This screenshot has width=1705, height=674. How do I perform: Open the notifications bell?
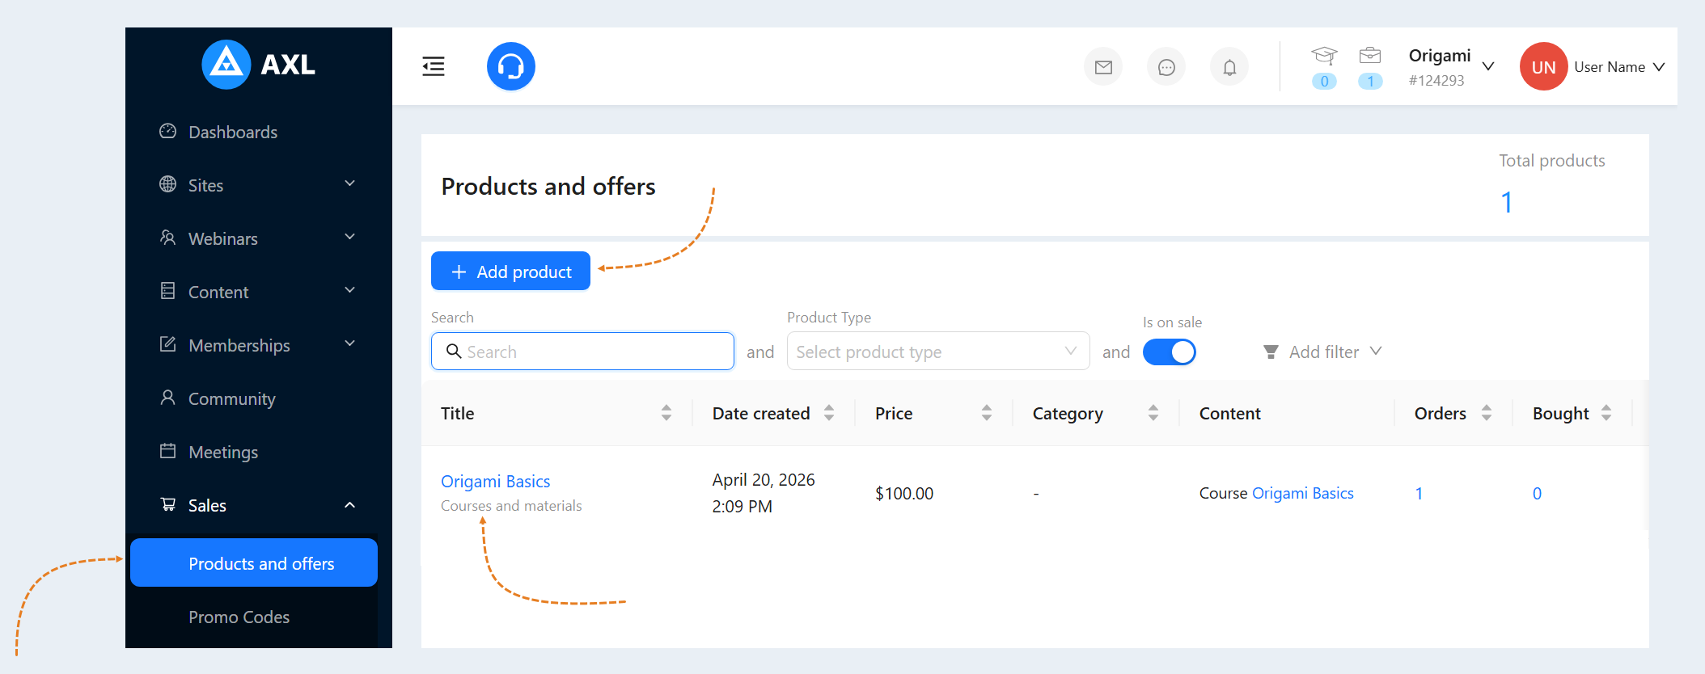point(1229,67)
